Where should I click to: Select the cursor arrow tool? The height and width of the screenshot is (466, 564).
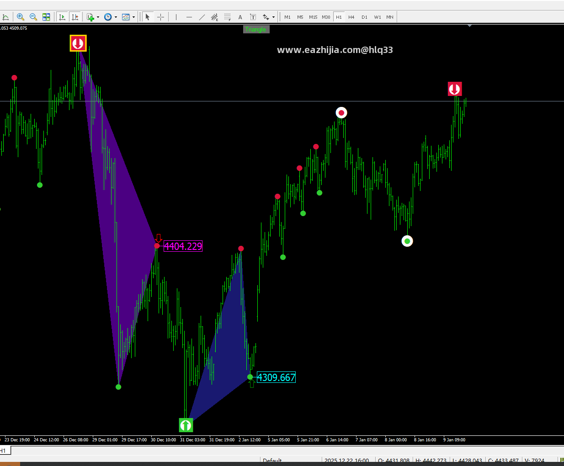[147, 17]
